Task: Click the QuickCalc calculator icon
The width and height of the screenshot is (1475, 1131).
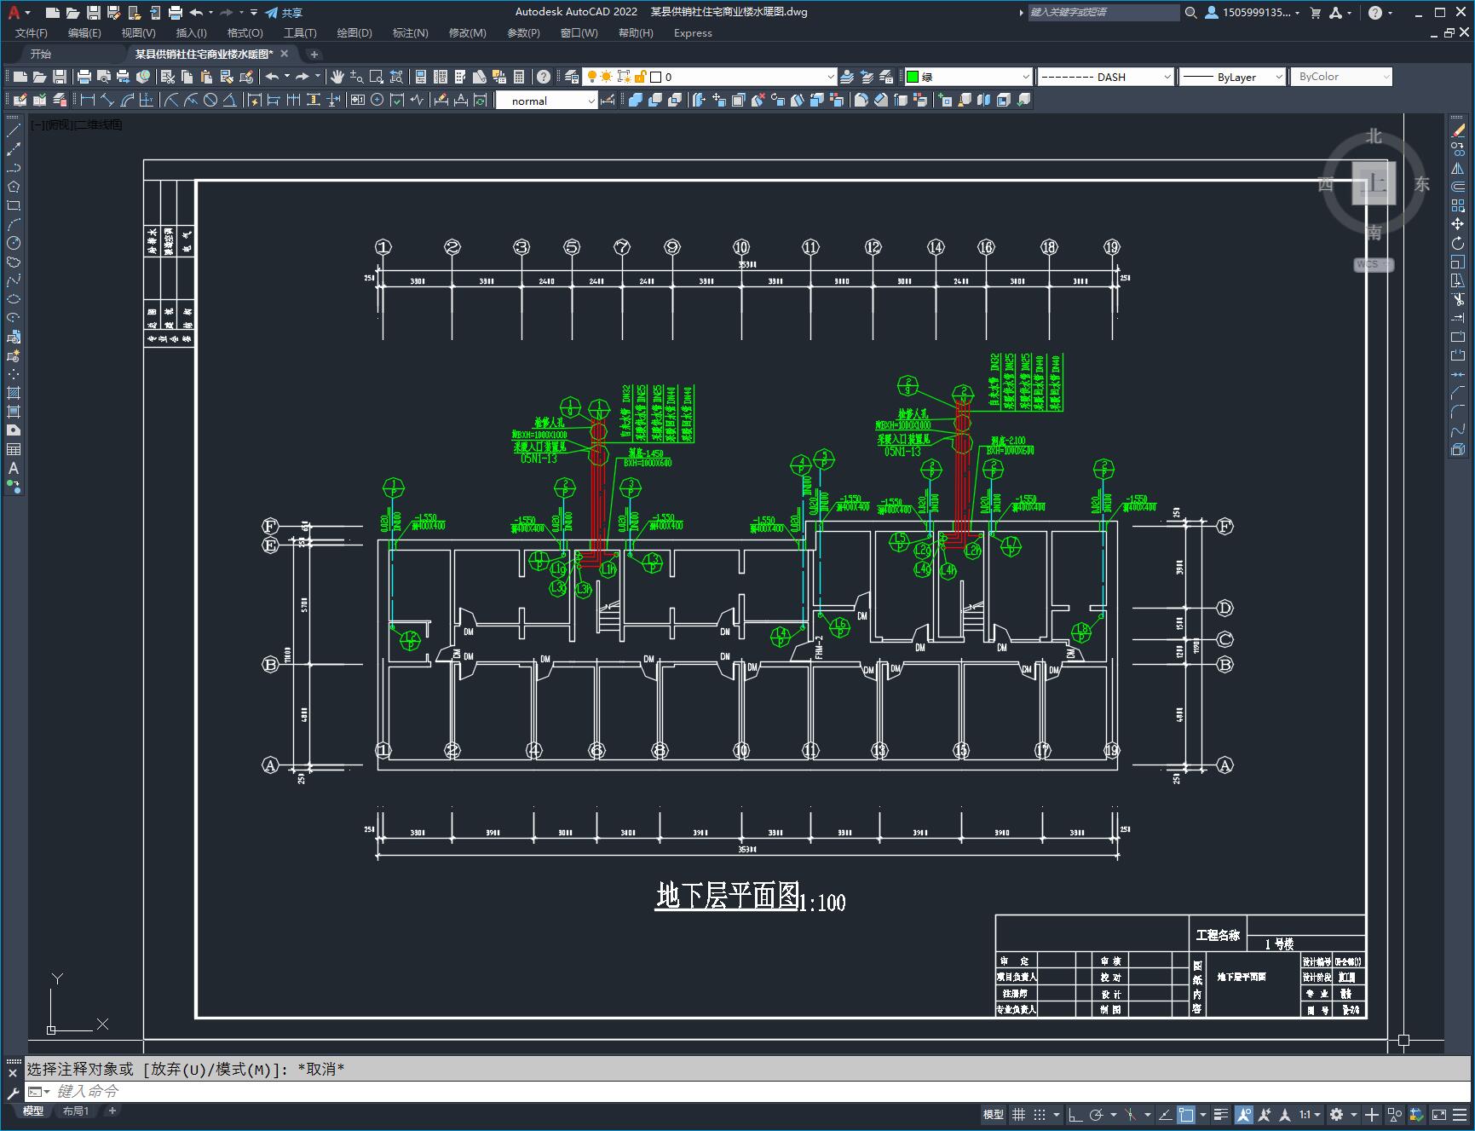Action: tap(519, 77)
